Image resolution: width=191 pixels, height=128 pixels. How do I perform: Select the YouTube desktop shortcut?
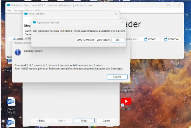coord(126,104)
